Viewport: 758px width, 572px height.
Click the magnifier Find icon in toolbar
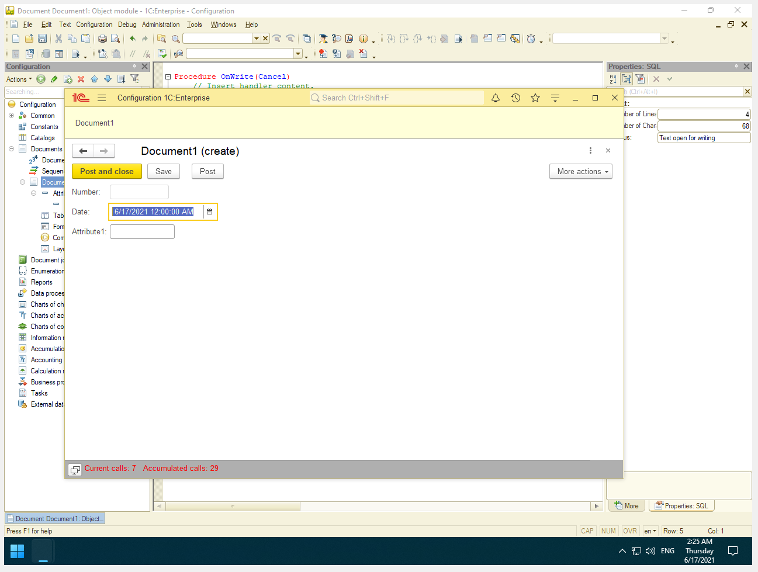coord(175,39)
